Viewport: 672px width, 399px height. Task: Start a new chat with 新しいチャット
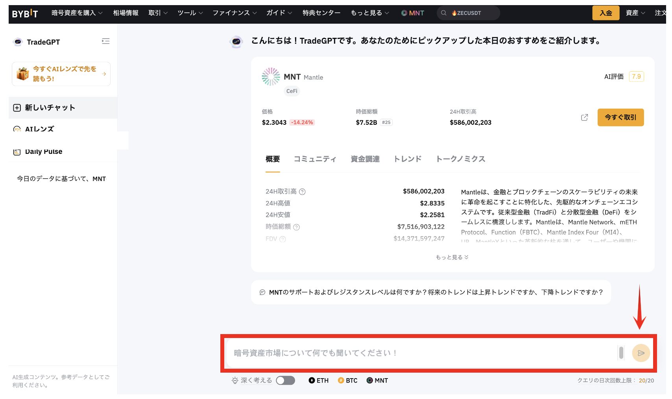[50, 108]
